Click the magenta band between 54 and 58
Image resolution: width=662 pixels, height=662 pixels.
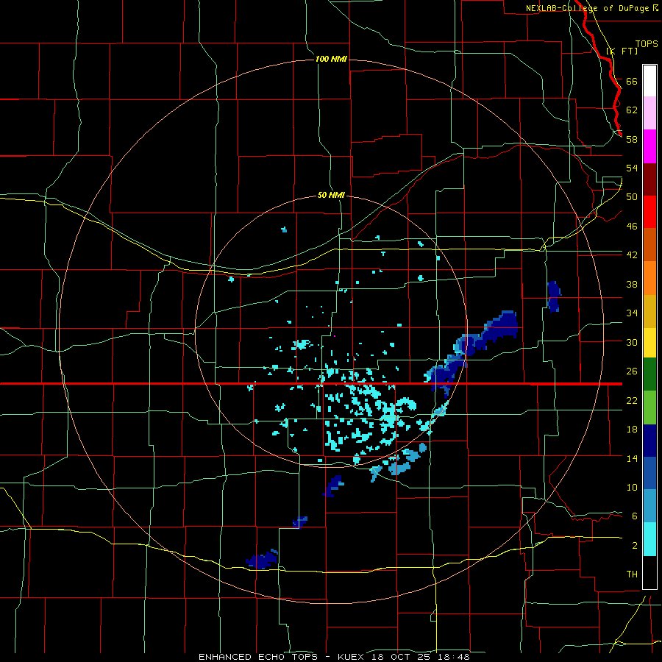649,146
